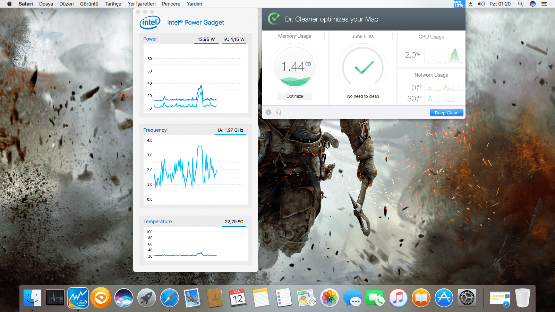Launch Maps from the Dock
Screen dimensions: 555x312
tap(306, 298)
